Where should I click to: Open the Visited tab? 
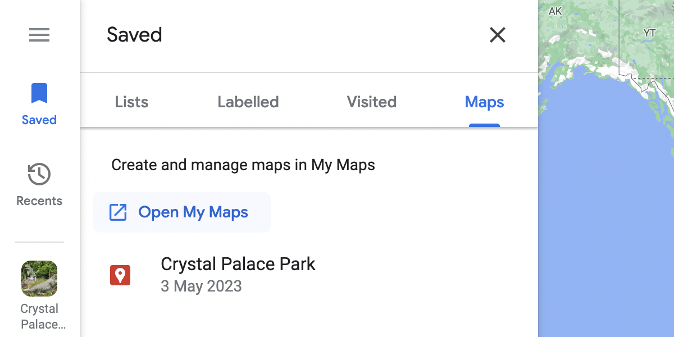pos(371,102)
